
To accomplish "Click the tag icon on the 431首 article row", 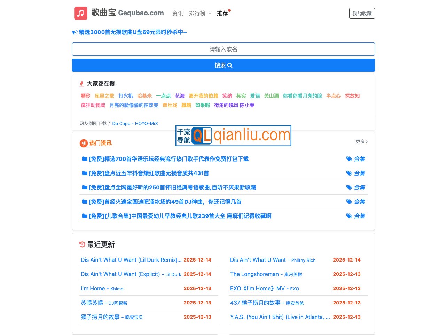I will tap(349, 173).
